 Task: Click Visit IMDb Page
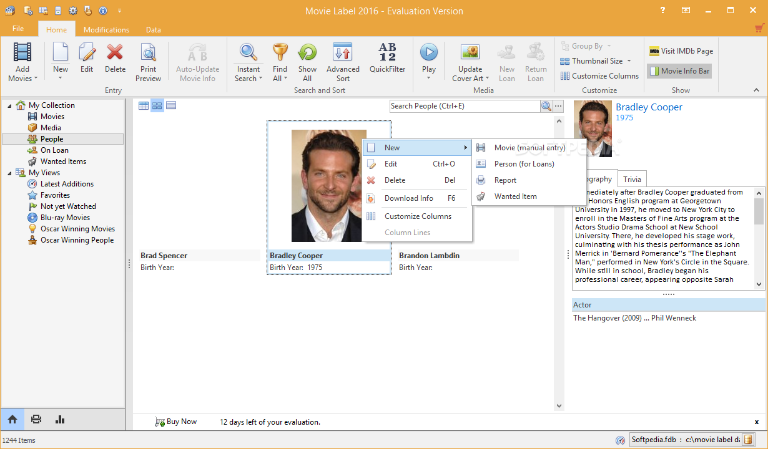click(x=681, y=51)
